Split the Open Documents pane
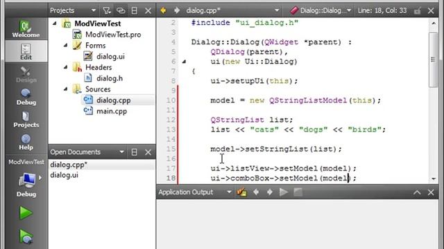444x249 pixels. pos(134,152)
